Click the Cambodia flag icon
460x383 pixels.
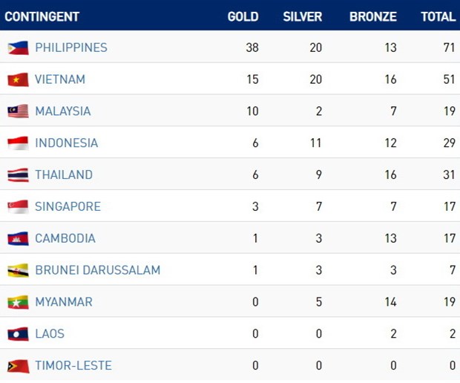tap(18, 239)
